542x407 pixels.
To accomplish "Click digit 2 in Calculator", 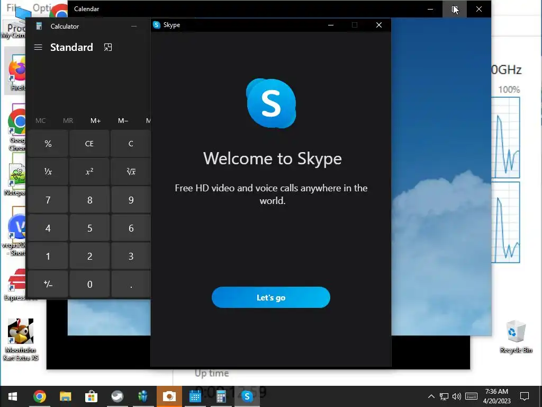I will point(89,256).
